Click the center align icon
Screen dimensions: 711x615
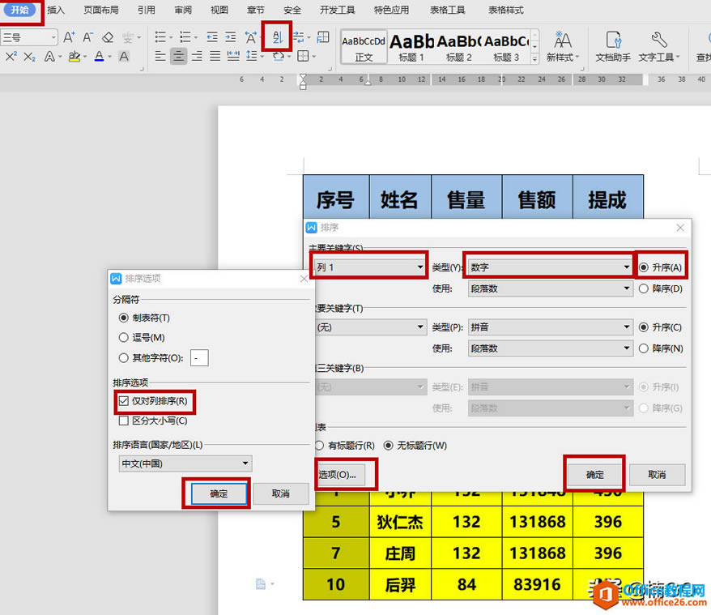click(179, 56)
